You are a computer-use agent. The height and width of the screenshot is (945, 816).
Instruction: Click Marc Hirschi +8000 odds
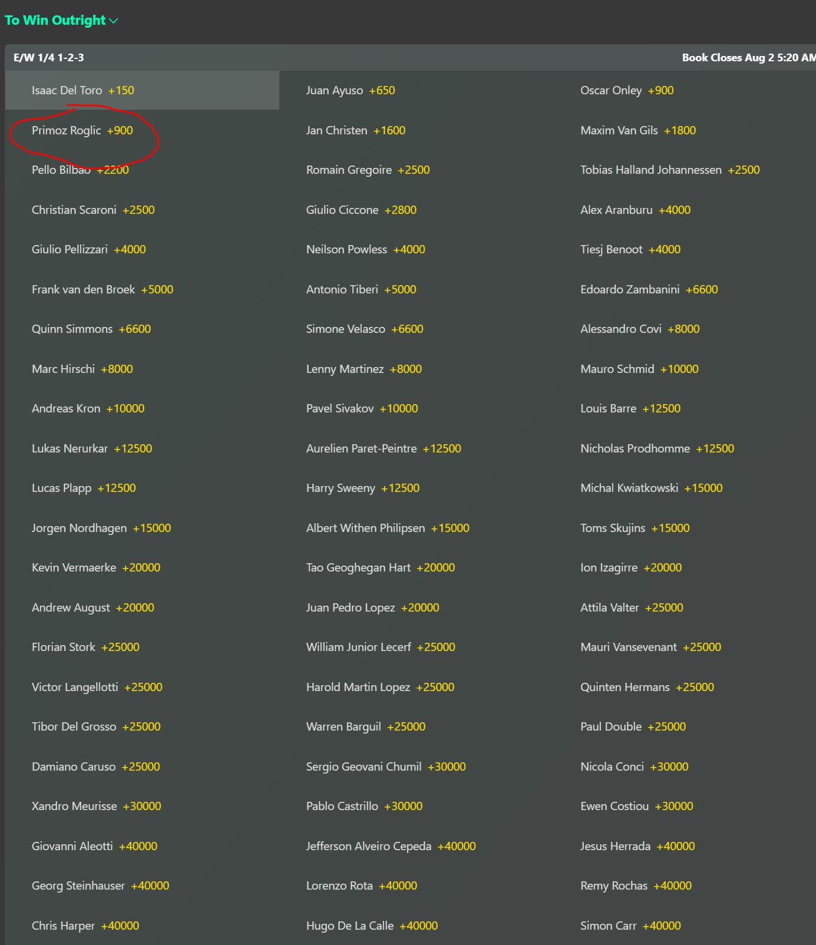pos(82,369)
